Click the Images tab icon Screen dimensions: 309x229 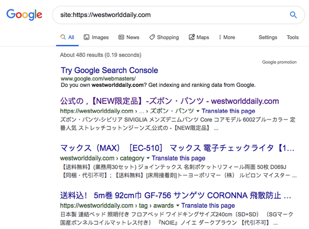coord(86,37)
